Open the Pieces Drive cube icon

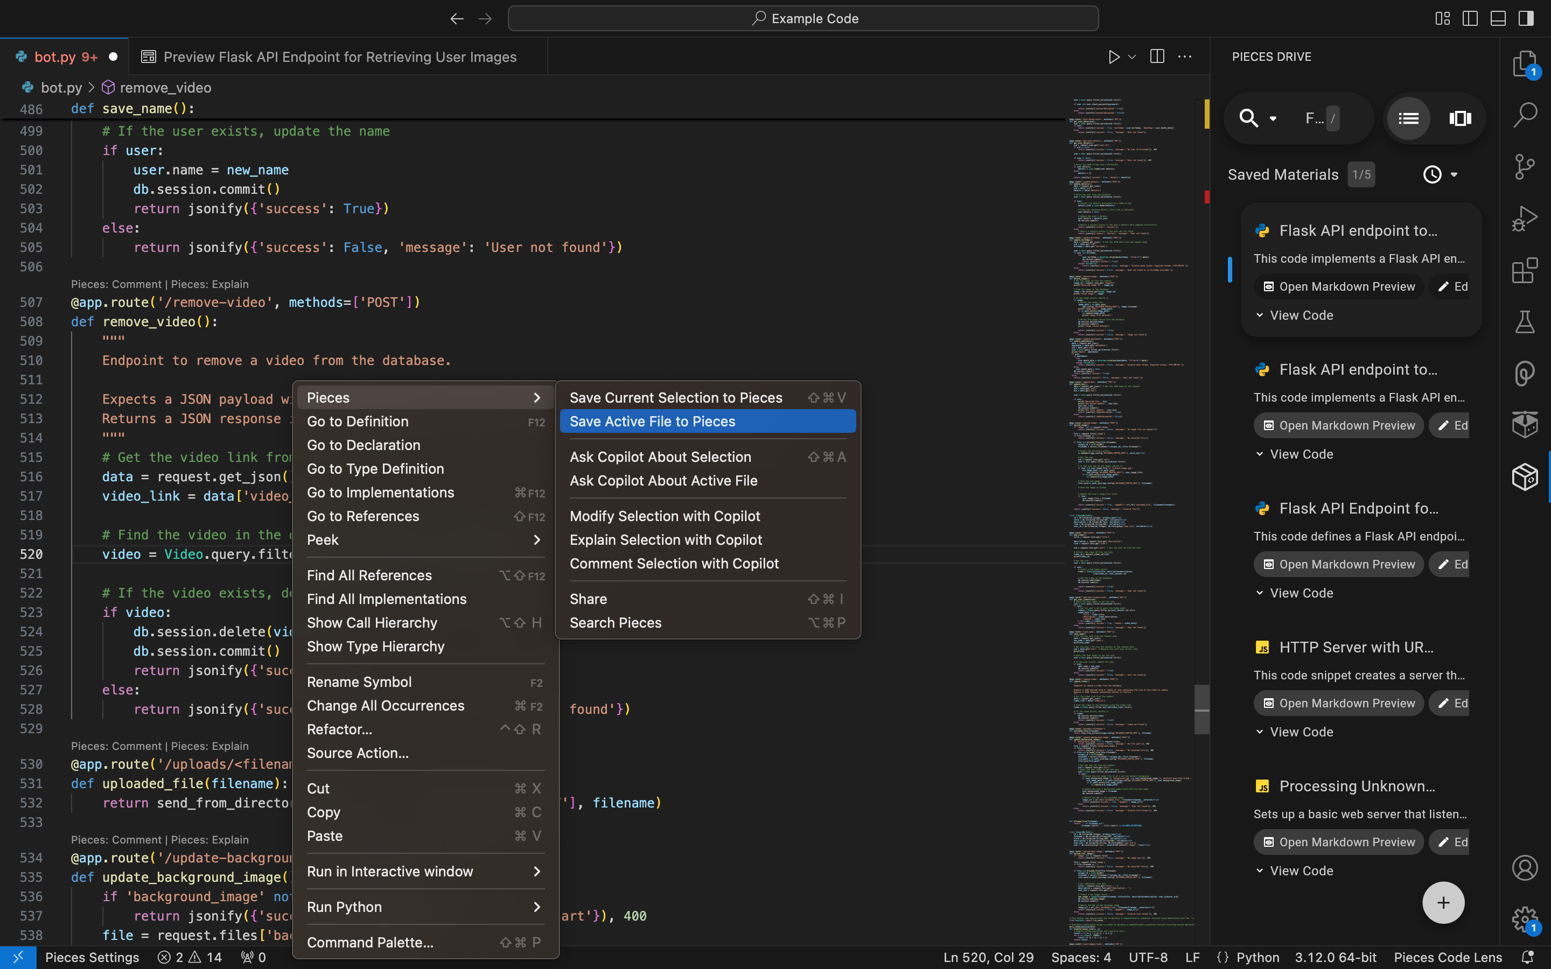point(1525,477)
